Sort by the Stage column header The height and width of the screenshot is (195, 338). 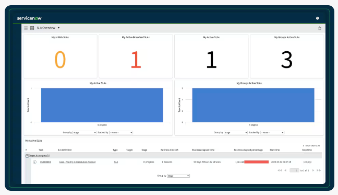pos(144,150)
